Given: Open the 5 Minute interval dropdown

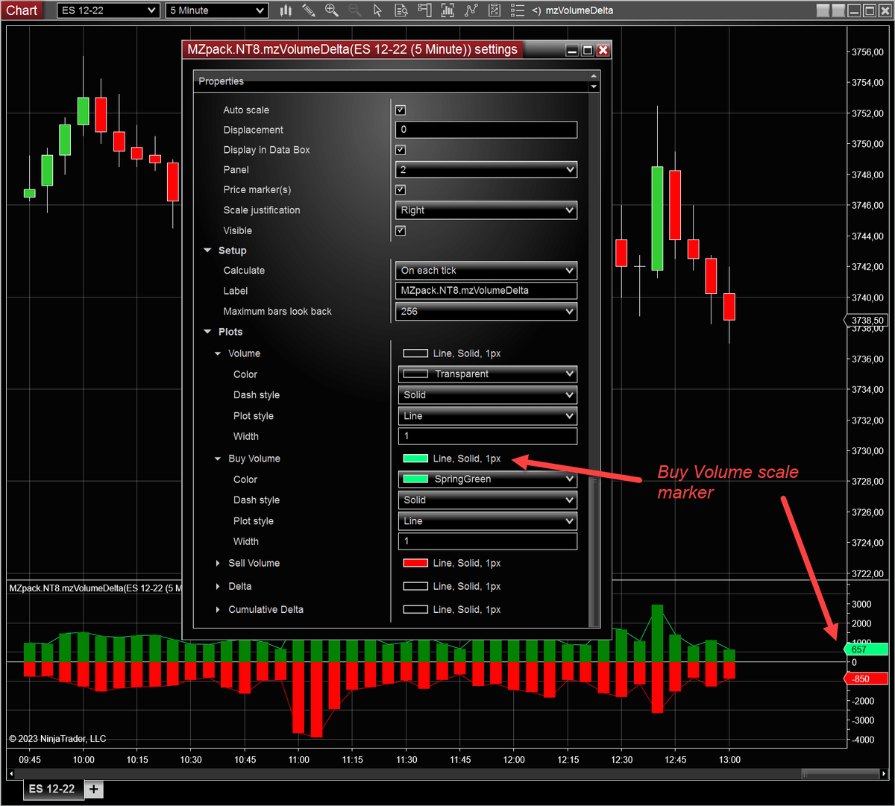Looking at the screenshot, I should [216, 10].
